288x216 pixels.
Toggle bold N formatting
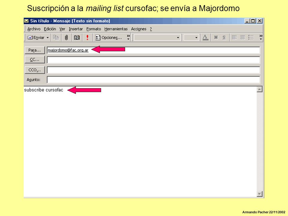[x=216, y=38]
